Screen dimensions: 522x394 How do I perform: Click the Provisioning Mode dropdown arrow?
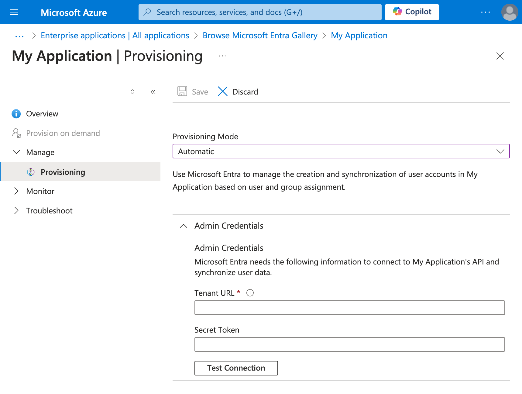pos(500,151)
